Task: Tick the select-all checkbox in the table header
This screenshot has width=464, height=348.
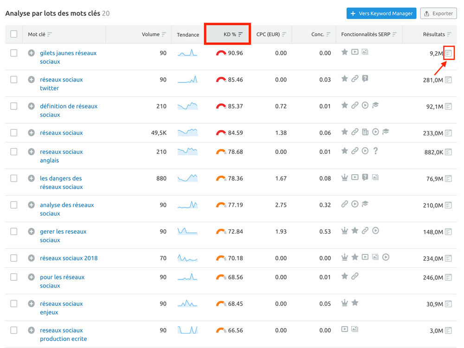Action: point(13,34)
